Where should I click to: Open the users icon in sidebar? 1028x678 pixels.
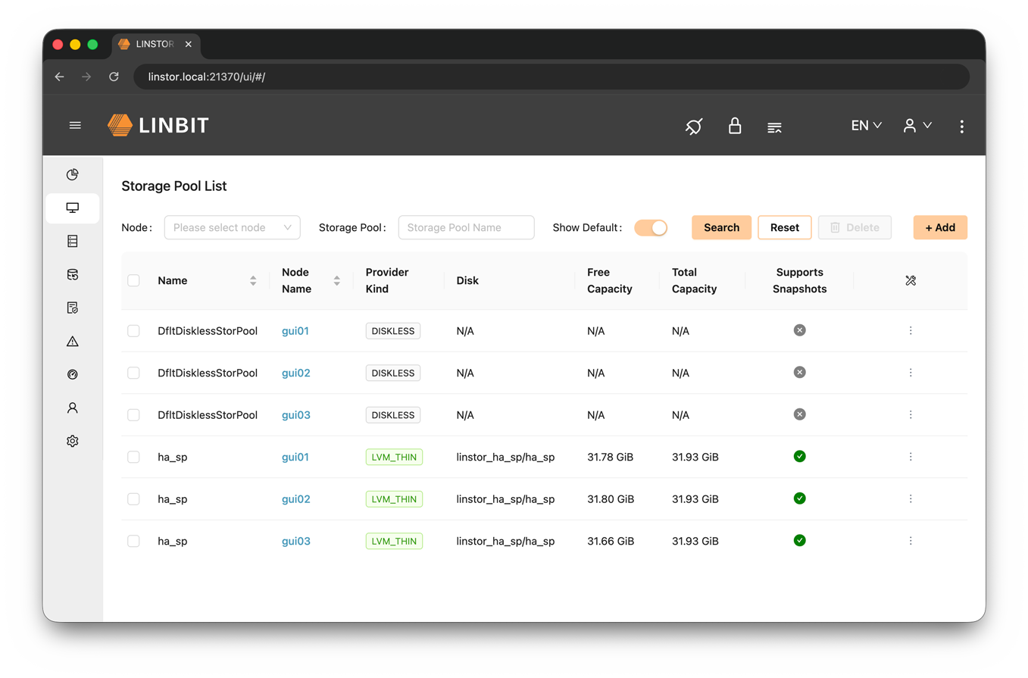point(73,408)
